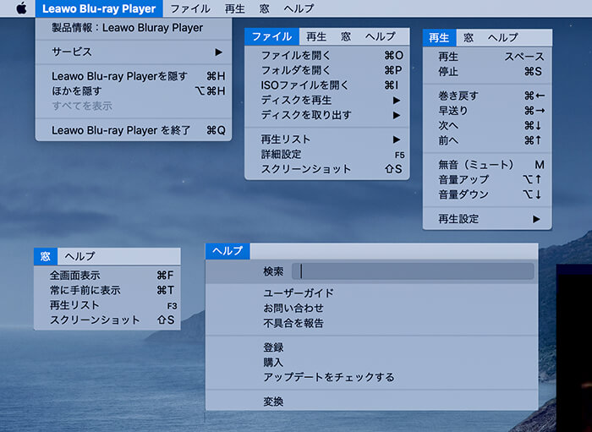
Task: Select 製品情報：Leawo Bluray Player
Action: [134, 28]
